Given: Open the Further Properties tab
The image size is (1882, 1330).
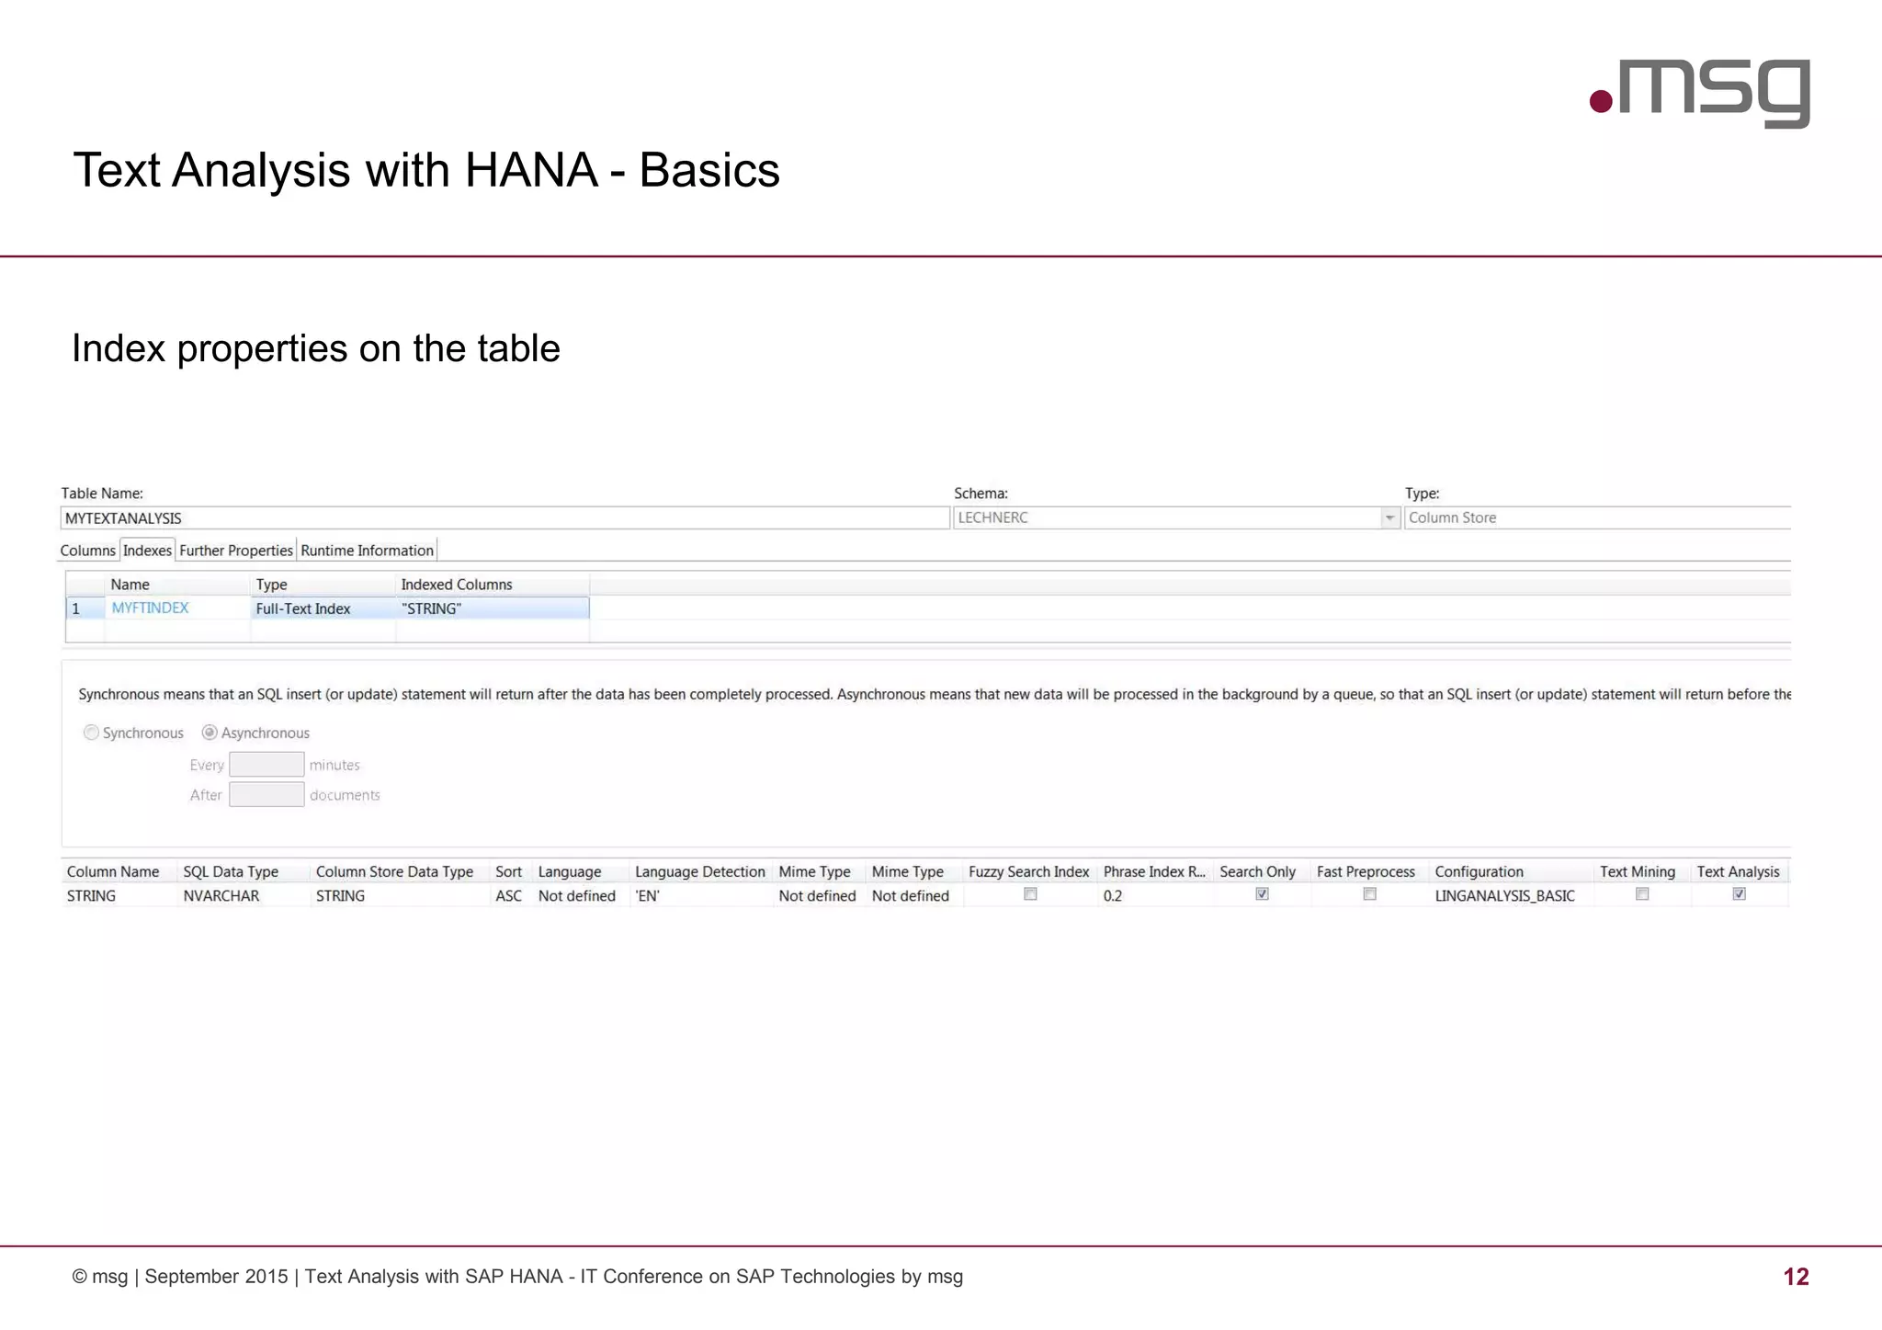Looking at the screenshot, I should (x=236, y=551).
